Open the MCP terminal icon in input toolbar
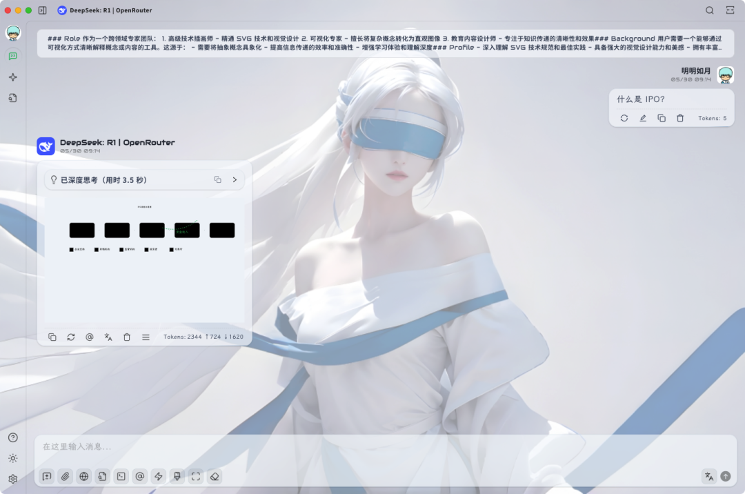Viewport: 745px width, 494px height. pos(121,477)
